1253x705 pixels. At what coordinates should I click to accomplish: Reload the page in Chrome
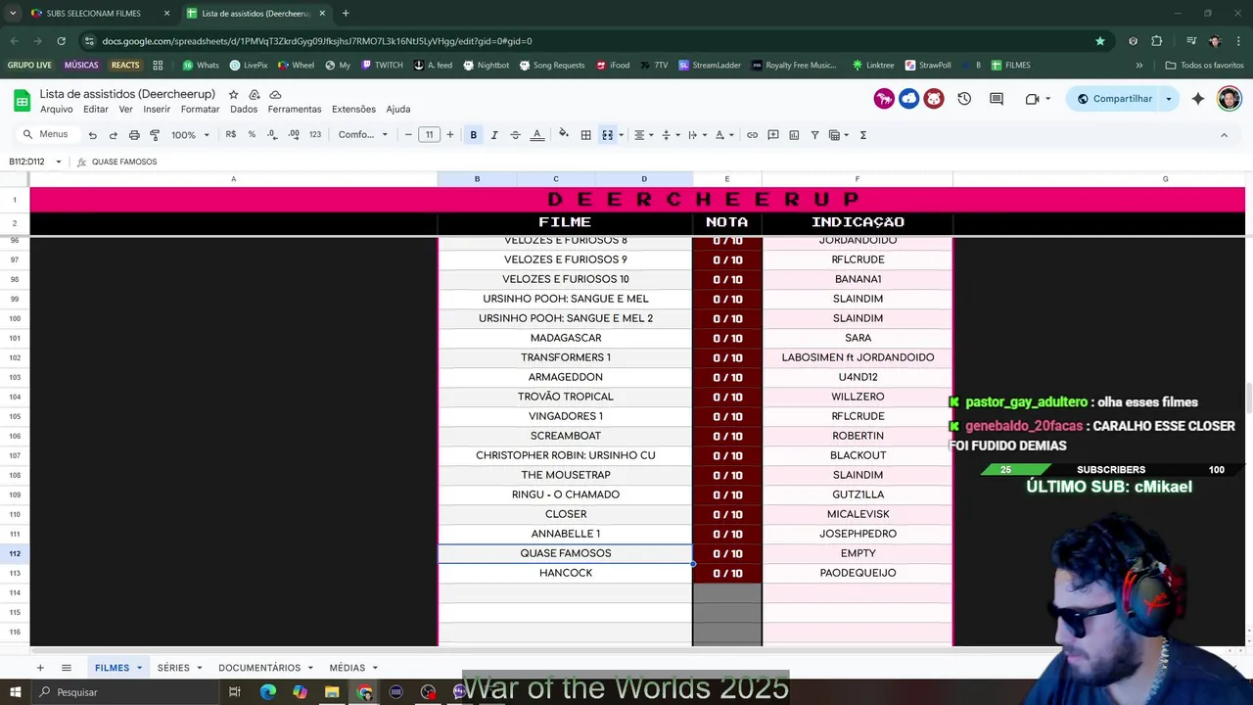point(61,41)
